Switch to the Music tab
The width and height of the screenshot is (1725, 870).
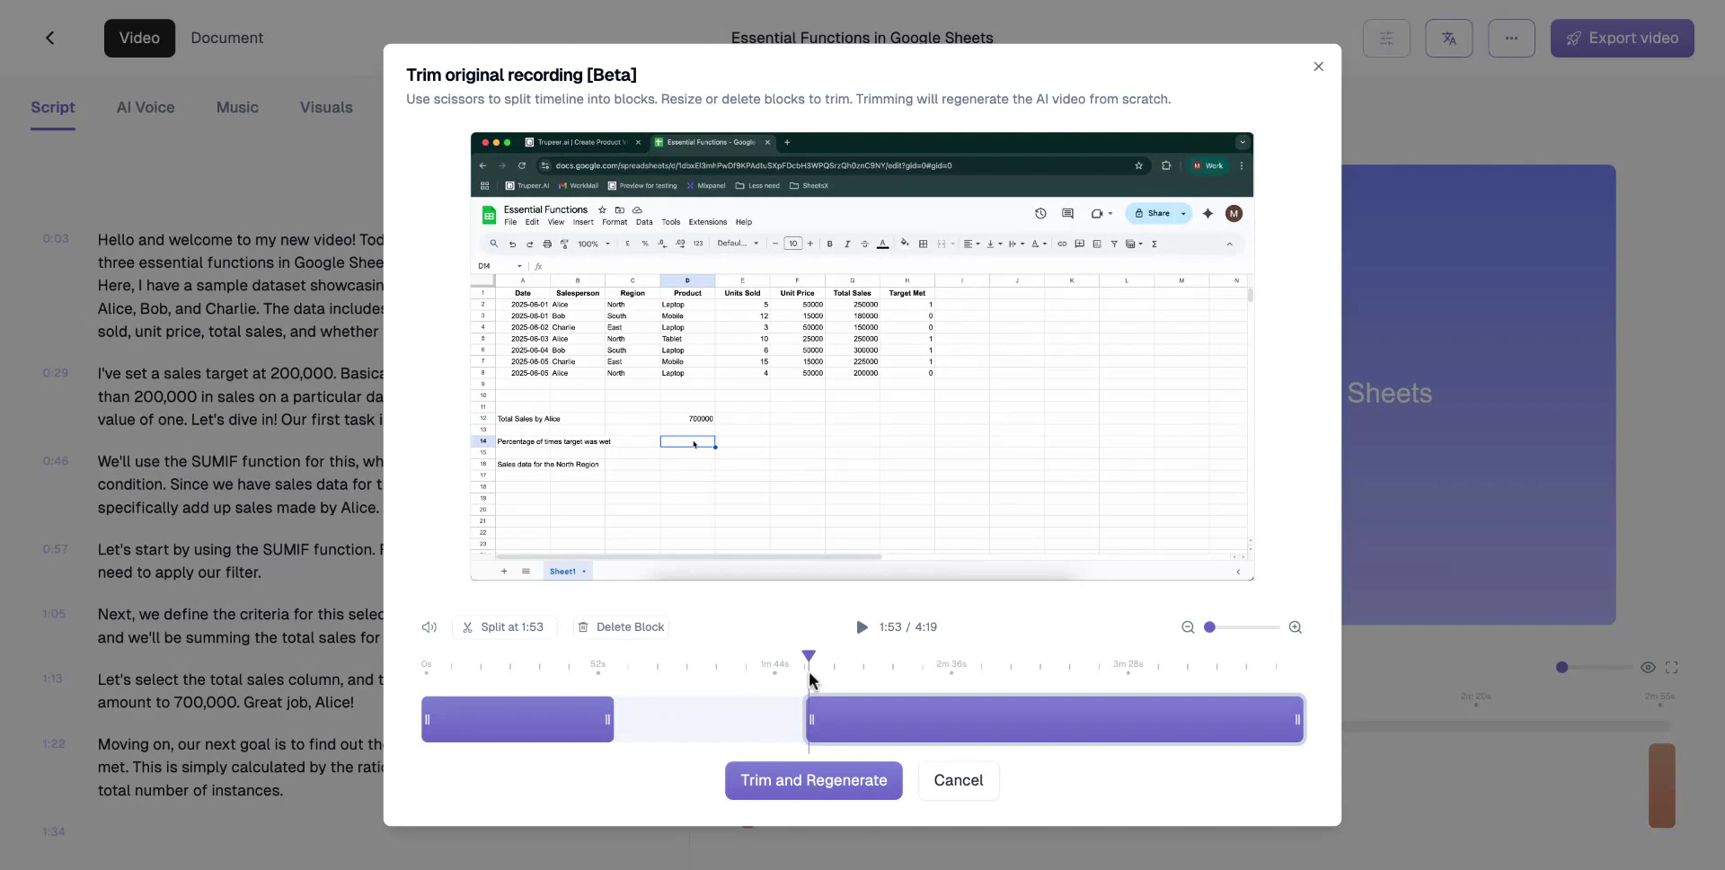click(237, 107)
